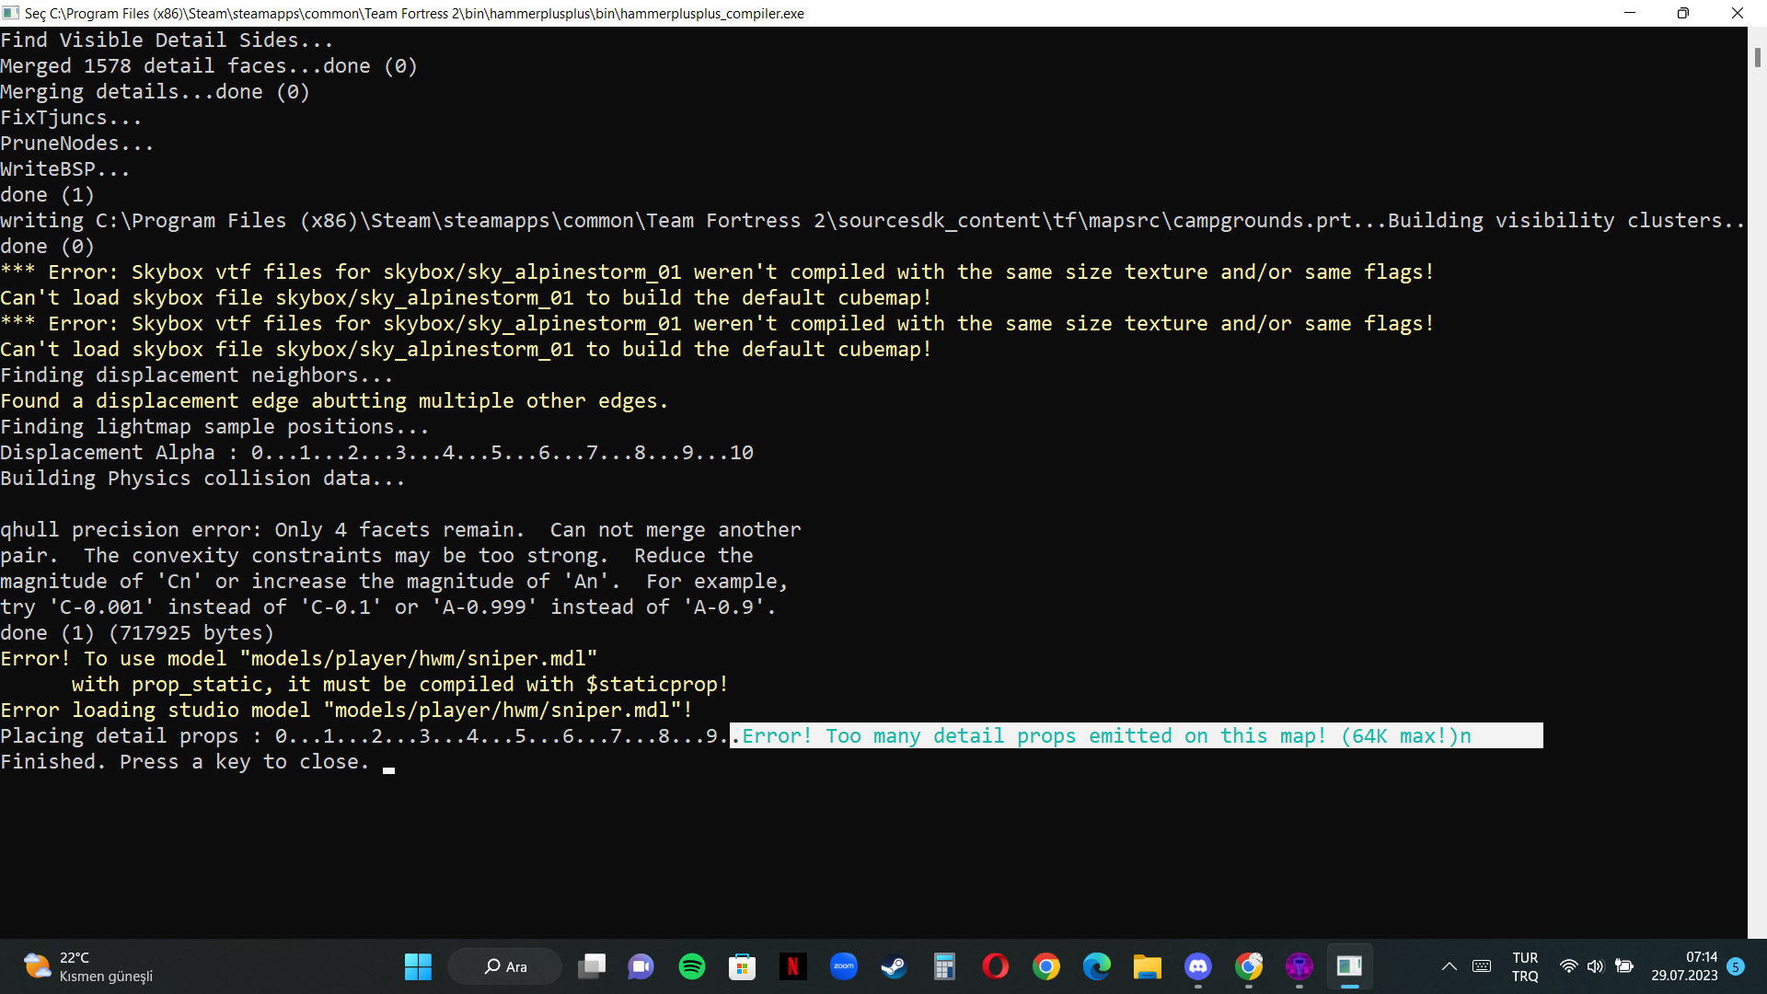Open the touch keyboard tray icon

click(x=1482, y=966)
